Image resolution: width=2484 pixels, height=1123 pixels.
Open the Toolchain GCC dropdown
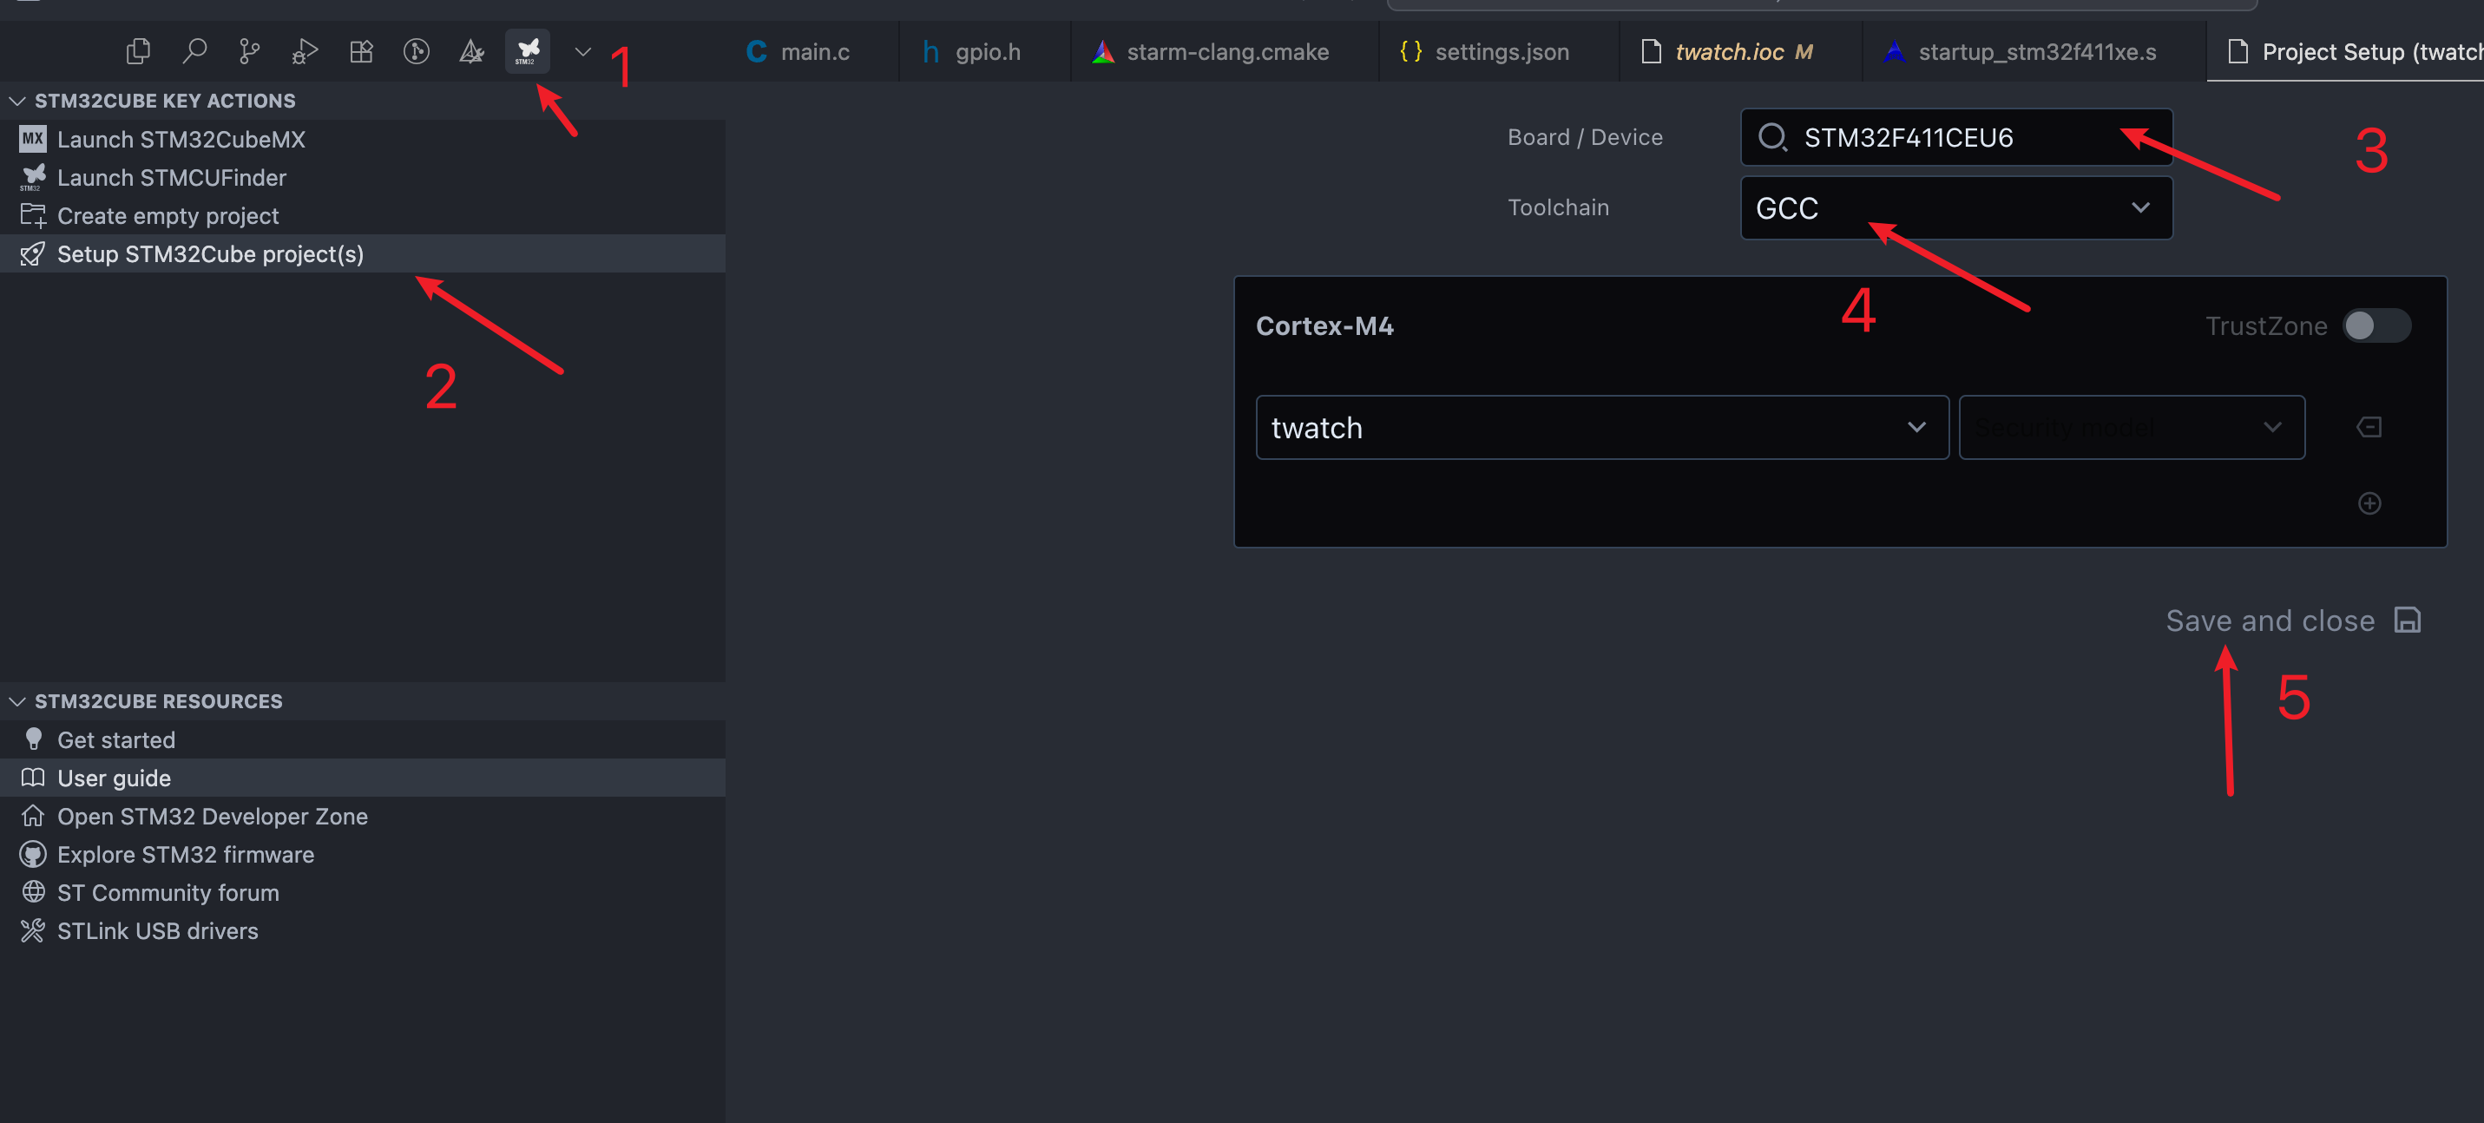[1955, 208]
